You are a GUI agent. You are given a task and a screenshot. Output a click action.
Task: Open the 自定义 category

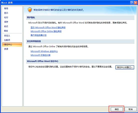(7, 36)
